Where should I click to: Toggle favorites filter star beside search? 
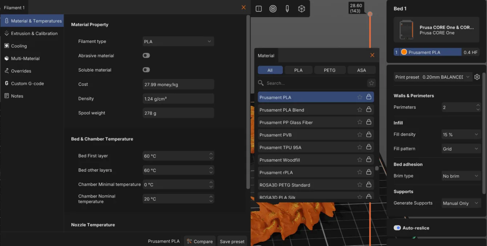click(371, 83)
